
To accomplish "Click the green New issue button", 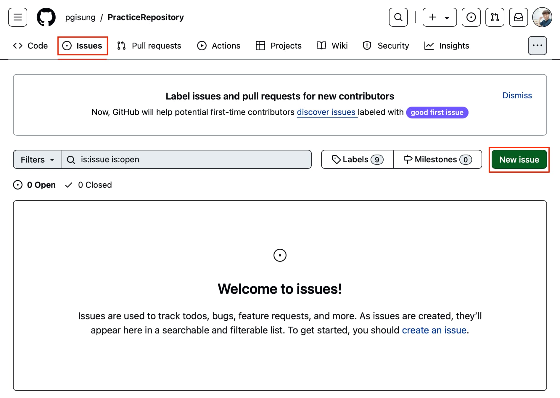I will 519,159.
